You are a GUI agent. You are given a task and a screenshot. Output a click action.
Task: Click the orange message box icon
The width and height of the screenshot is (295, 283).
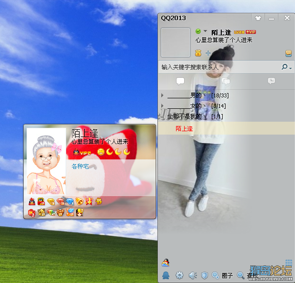[288, 53]
